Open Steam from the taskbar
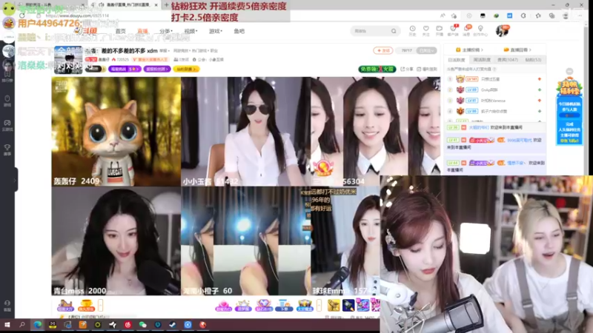The width and height of the screenshot is (593, 333). pyautogui.click(x=173, y=325)
